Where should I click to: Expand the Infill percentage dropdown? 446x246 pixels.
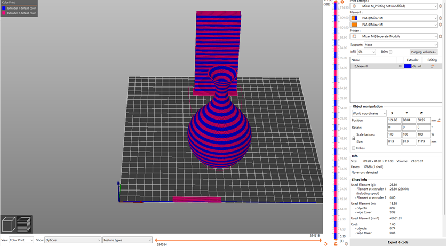tap(367, 52)
